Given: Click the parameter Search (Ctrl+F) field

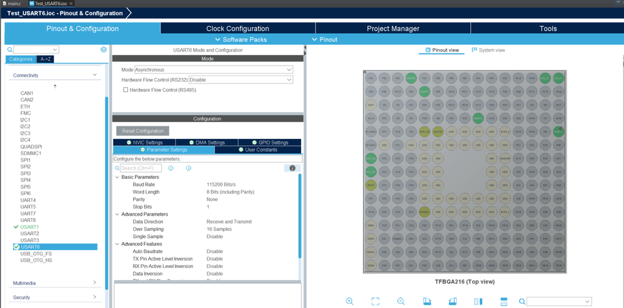Looking at the screenshot, I should (x=141, y=168).
